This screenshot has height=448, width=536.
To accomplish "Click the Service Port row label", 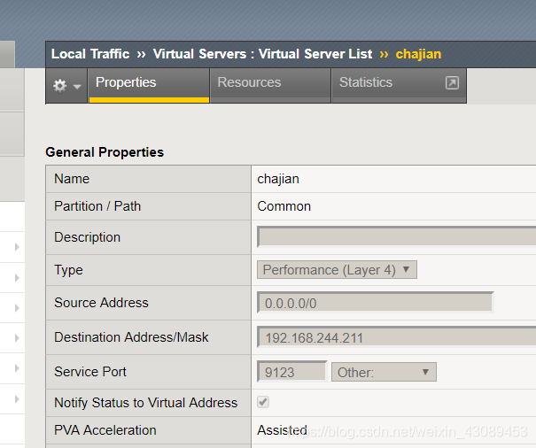I will (x=90, y=372).
